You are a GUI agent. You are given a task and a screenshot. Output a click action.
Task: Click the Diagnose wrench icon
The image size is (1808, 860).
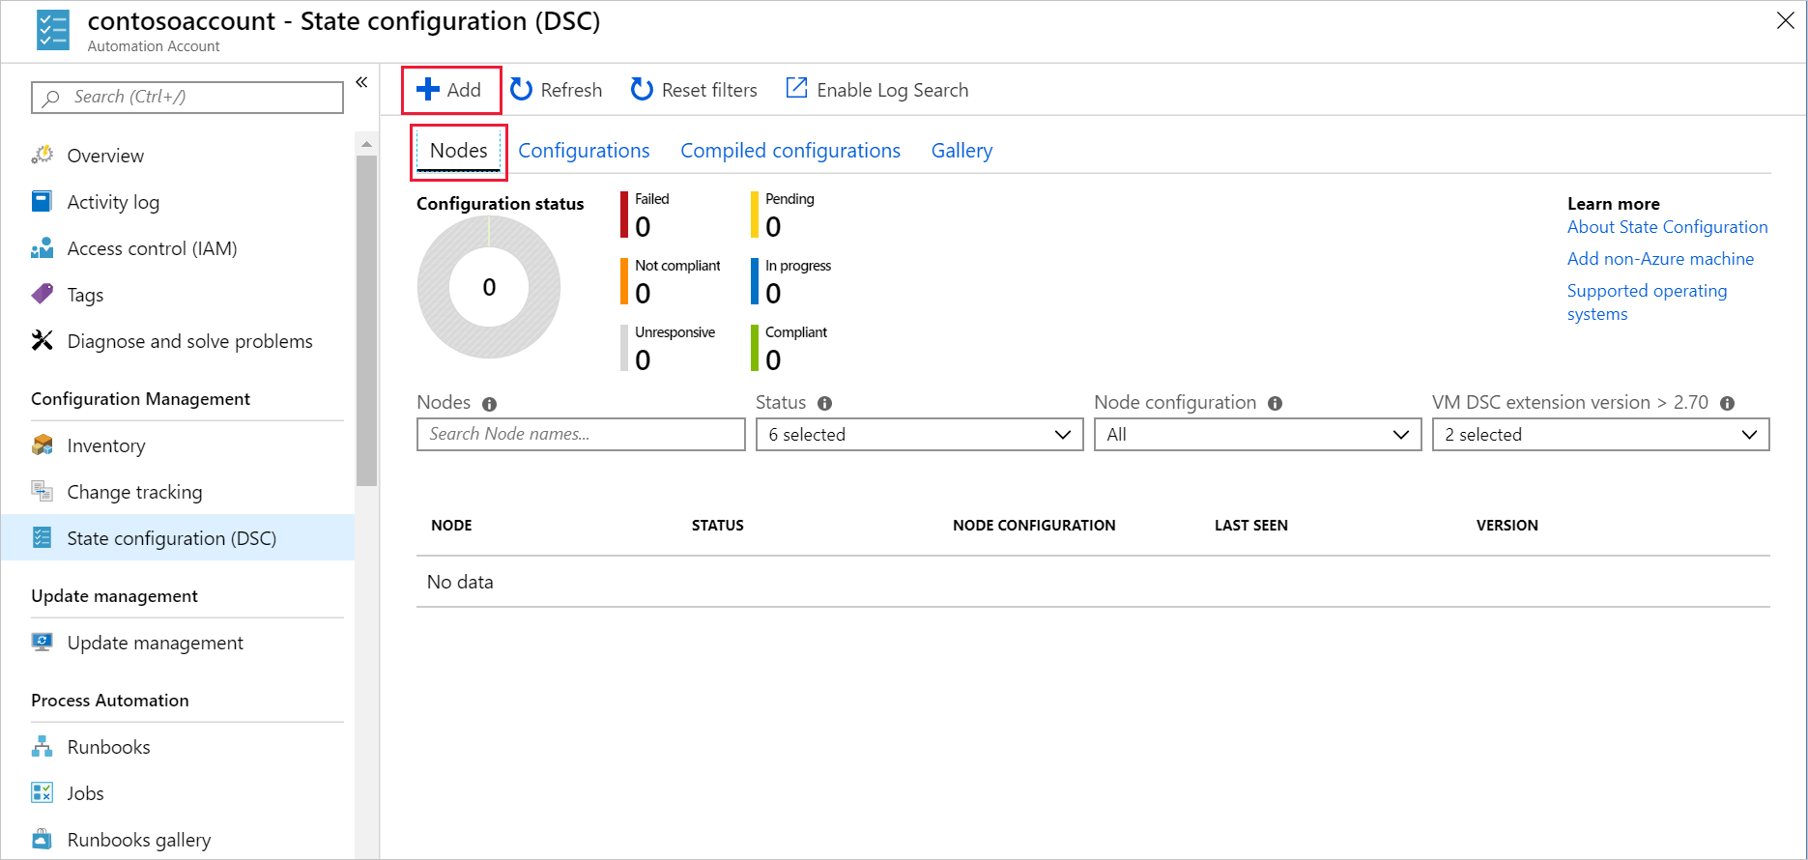[x=43, y=340]
